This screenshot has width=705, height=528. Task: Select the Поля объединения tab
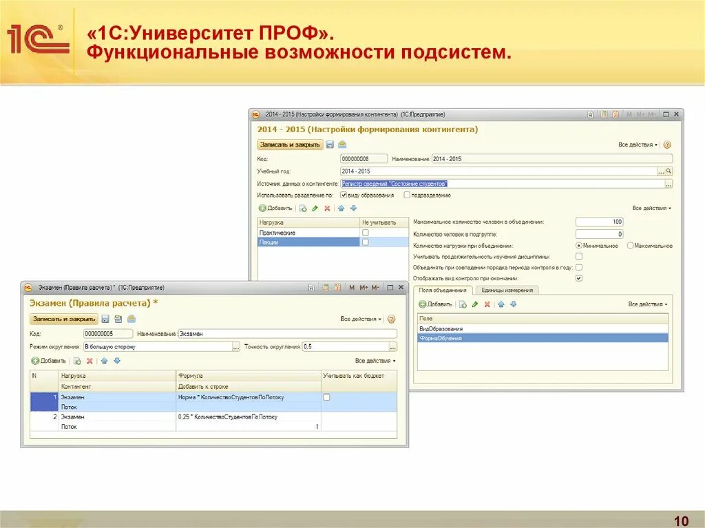445,290
